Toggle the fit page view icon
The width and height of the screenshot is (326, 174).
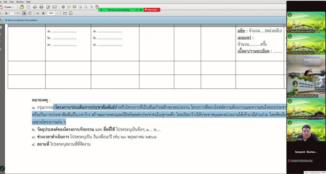pyautogui.click(x=70, y=13)
